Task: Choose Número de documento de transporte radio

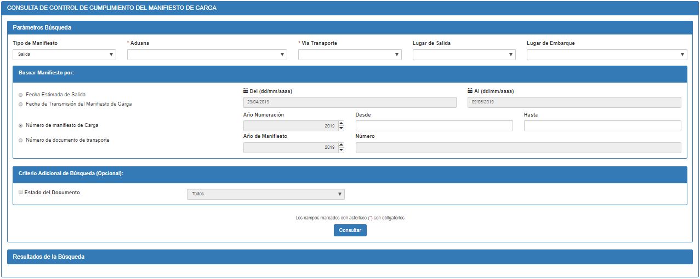Action: (x=21, y=141)
